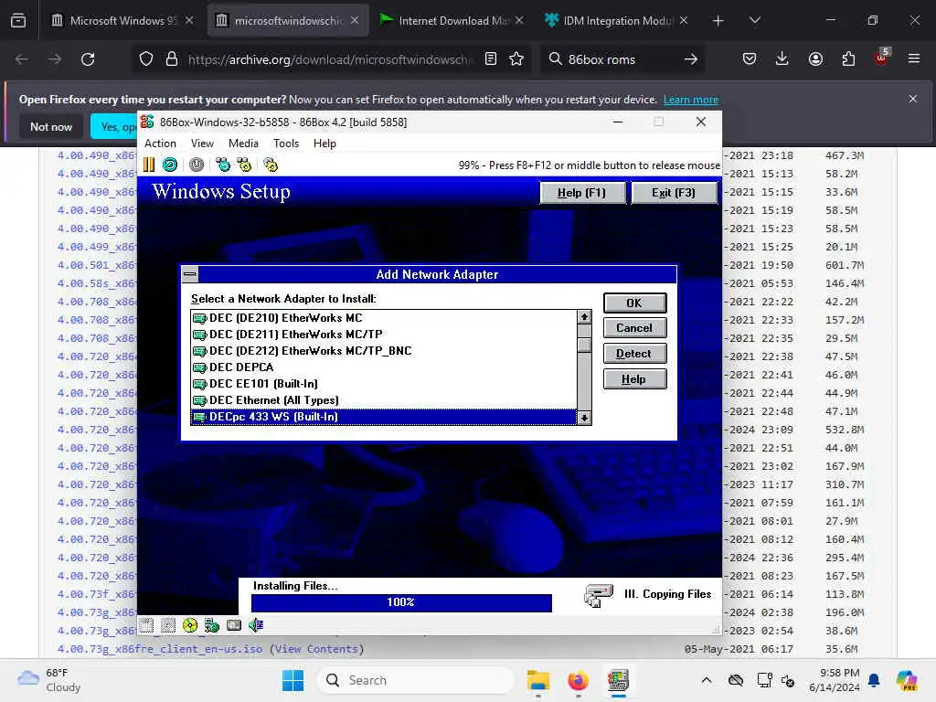Screen dimensions: 936x702
Task: Open the dialog's system menu box
Action: pyautogui.click(x=190, y=274)
